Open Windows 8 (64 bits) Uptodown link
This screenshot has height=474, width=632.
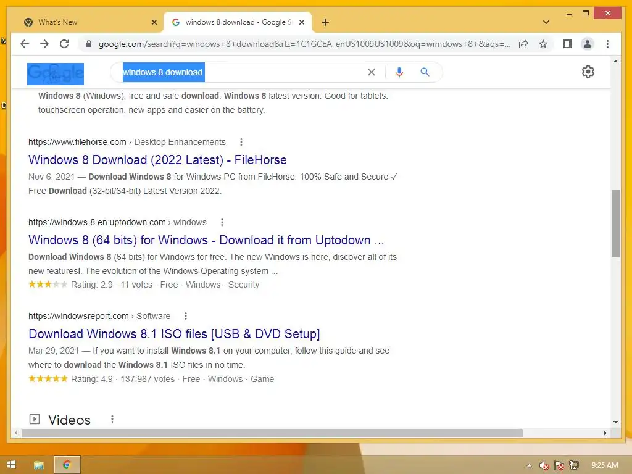[x=206, y=240]
